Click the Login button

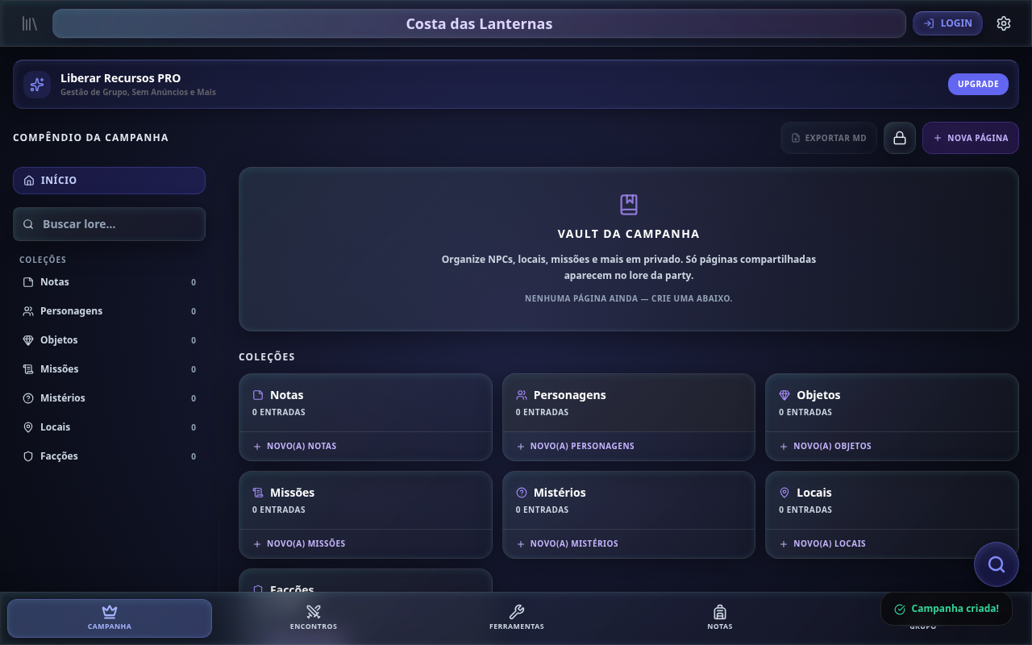click(948, 23)
